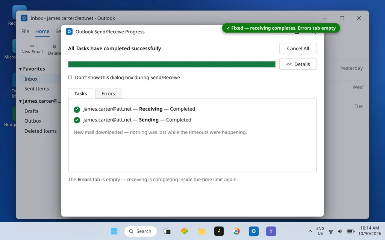Click the "All Tasks have completed successfully" heading

pyautogui.click(x=114, y=48)
